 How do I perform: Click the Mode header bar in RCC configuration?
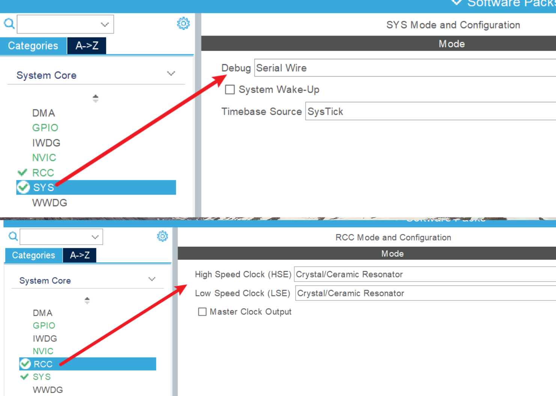tap(367, 253)
